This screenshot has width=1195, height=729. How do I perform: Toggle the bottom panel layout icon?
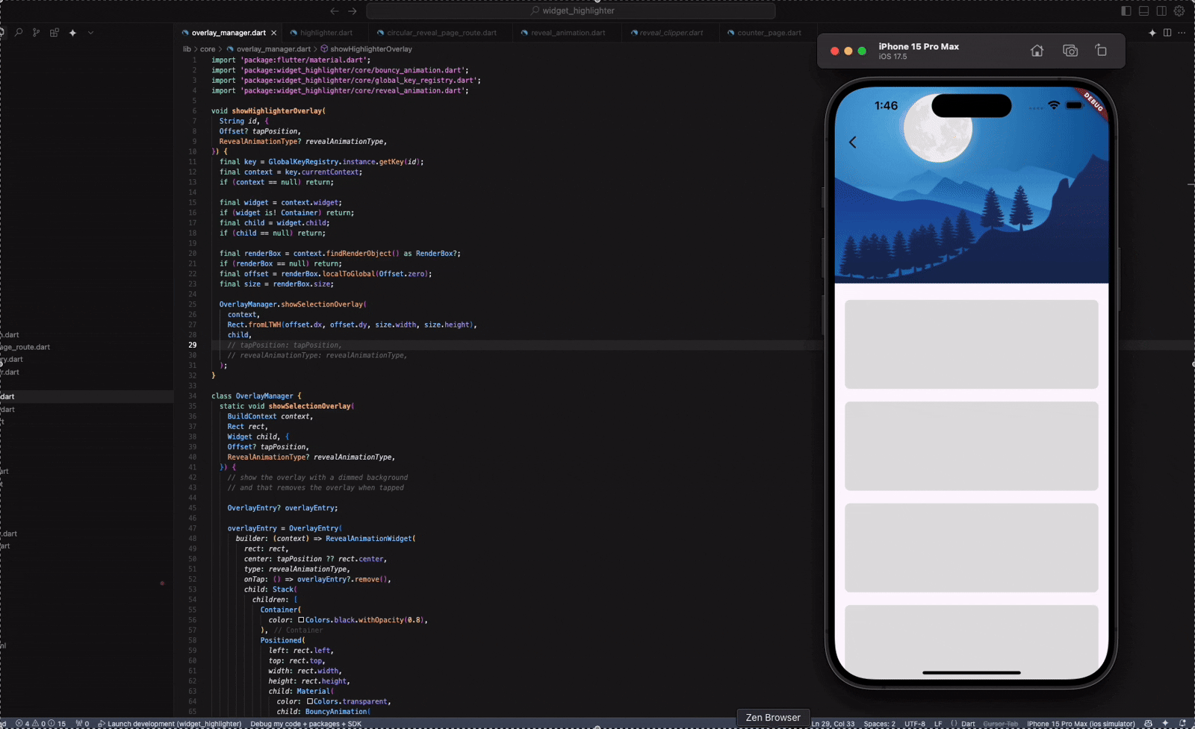pos(1143,10)
